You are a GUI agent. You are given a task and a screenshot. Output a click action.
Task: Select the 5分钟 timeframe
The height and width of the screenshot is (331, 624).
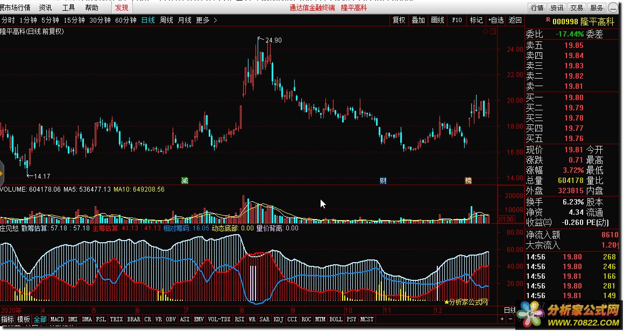[50, 20]
